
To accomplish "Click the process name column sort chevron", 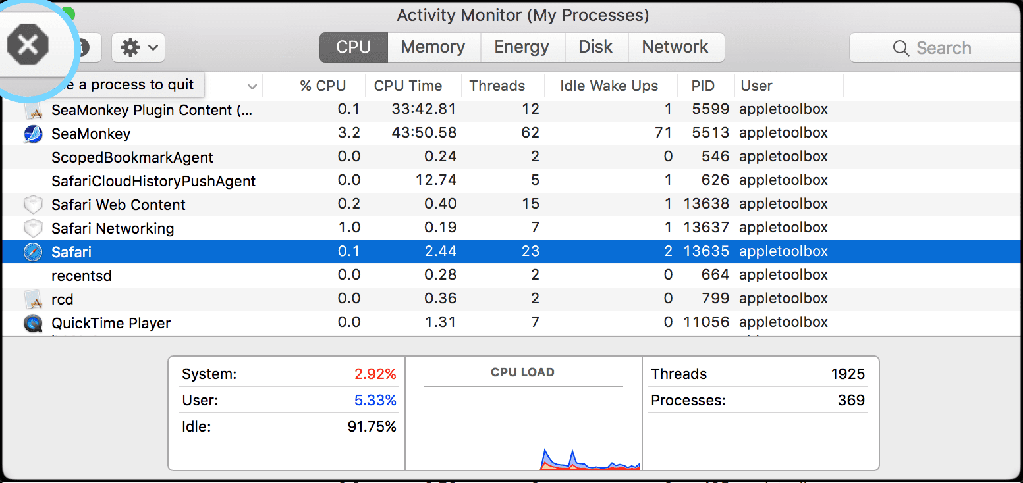I will (252, 87).
